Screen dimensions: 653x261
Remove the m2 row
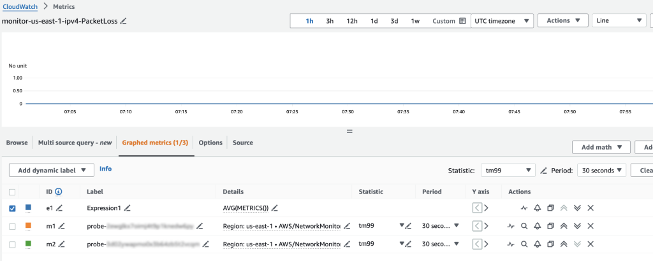pos(590,244)
